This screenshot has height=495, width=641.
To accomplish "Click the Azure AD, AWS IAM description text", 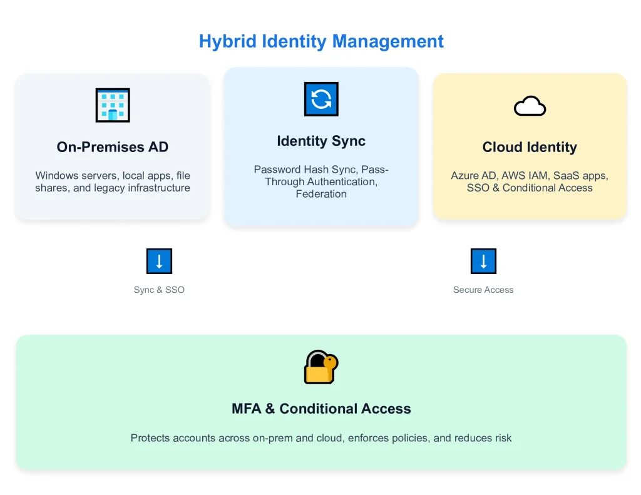I will [x=530, y=181].
